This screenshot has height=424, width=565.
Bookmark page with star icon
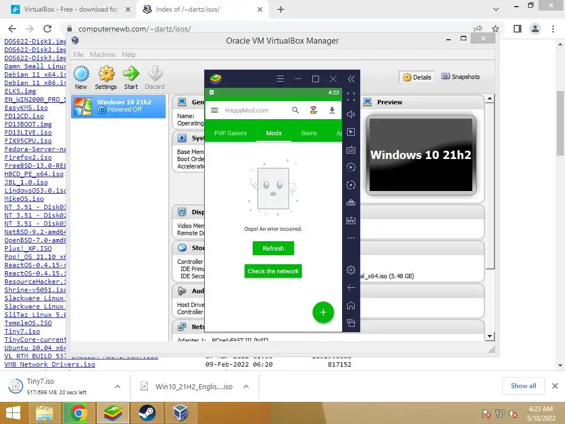495,29
